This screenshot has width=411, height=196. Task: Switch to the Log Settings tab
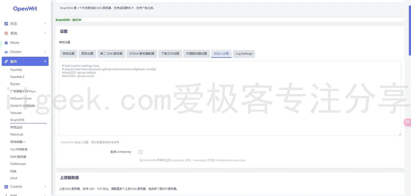point(243,53)
